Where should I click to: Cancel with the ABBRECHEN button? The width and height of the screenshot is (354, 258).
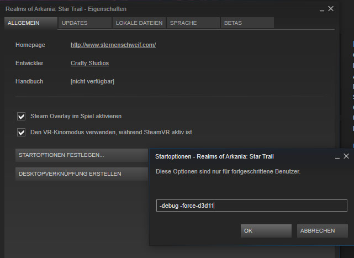click(x=323, y=231)
